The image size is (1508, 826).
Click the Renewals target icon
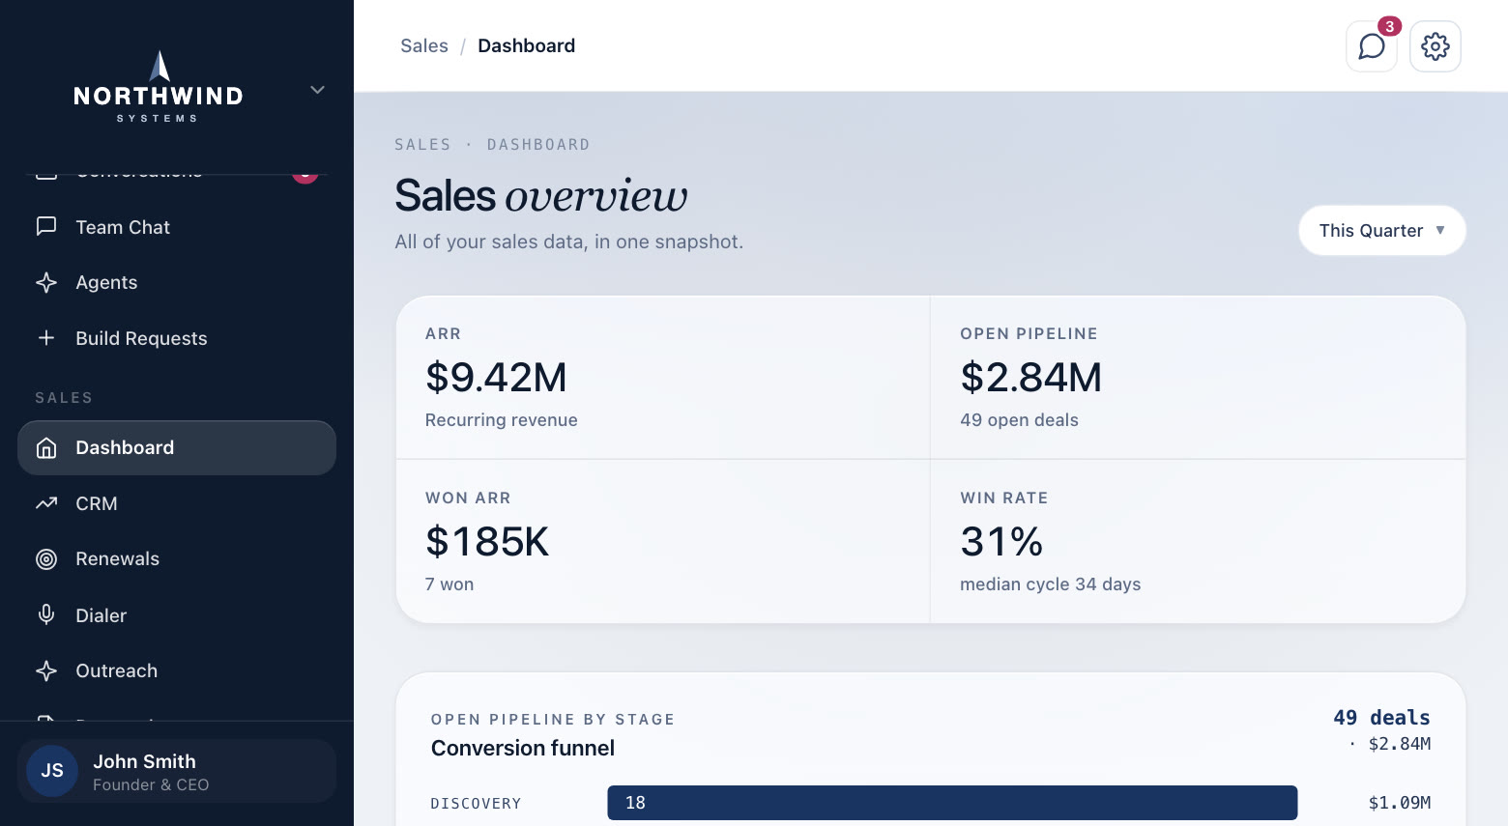pos(46,559)
